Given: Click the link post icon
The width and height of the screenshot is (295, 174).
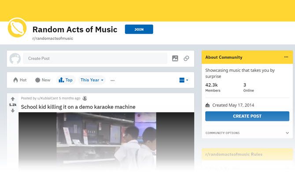Looking at the screenshot, I should click(x=186, y=58).
